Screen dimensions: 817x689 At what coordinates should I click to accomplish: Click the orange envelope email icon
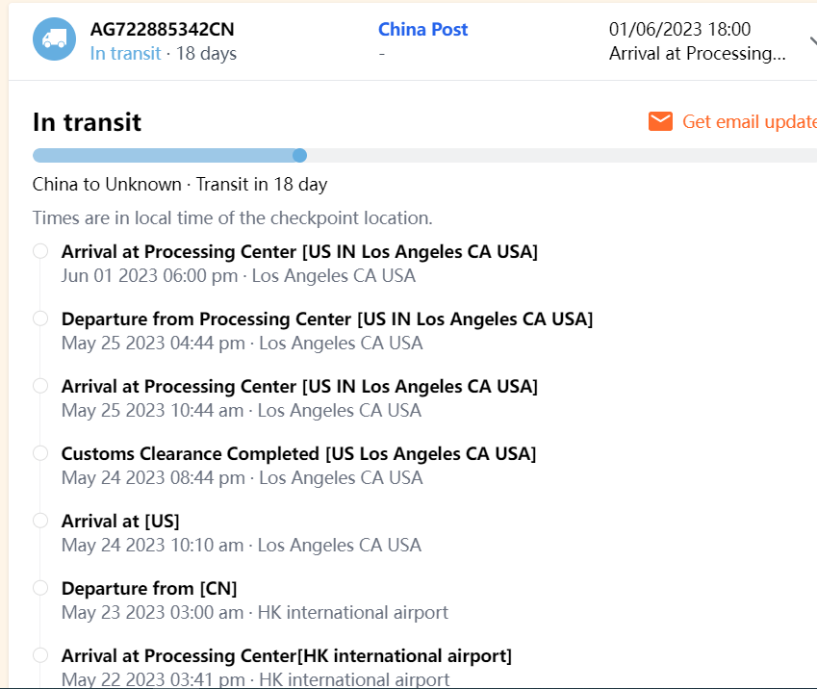660,121
